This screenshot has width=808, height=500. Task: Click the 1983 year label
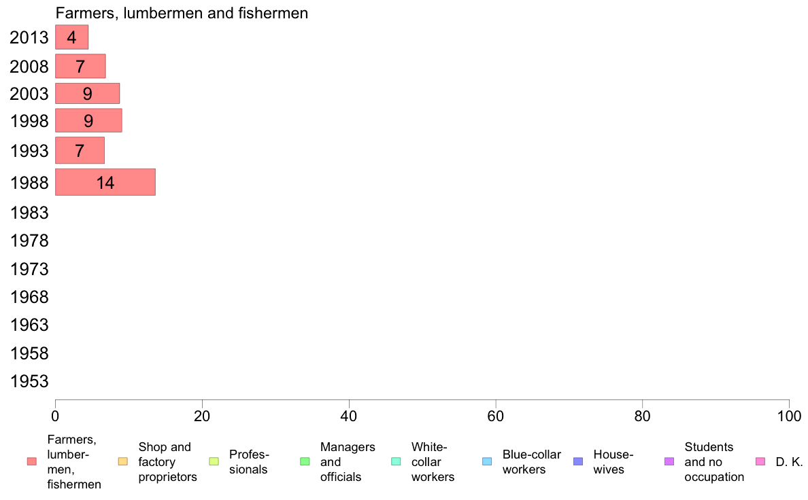click(29, 213)
